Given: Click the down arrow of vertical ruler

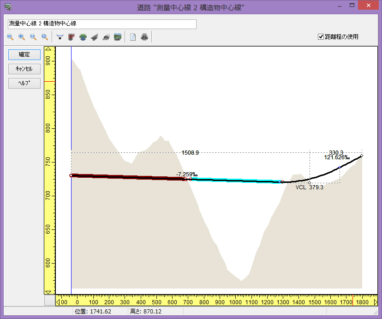Looking at the screenshot, I should [48, 292].
